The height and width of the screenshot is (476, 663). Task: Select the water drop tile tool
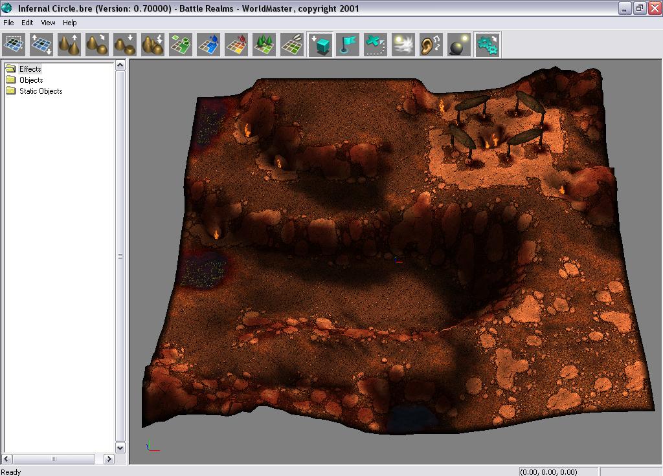coord(208,45)
